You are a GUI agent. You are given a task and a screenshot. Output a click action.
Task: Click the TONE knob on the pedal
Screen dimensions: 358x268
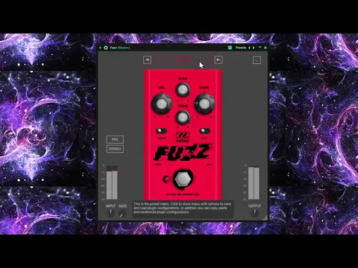(183, 117)
